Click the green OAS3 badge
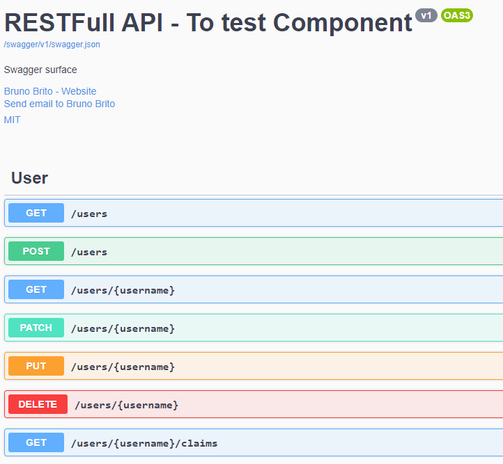The height and width of the screenshot is (464, 503). [x=457, y=15]
